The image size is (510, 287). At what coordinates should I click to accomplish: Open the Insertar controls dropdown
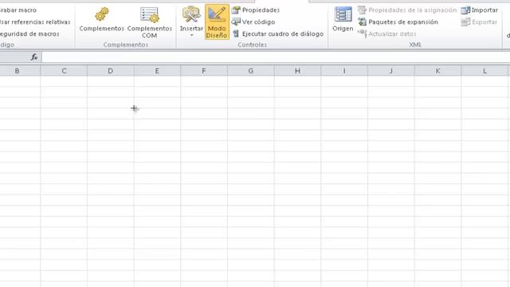click(191, 22)
